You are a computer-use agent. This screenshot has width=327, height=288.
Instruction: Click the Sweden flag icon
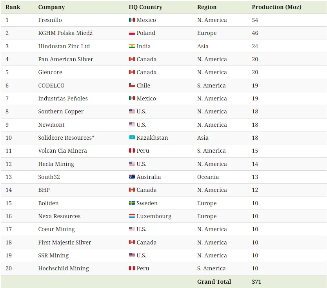(x=132, y=203)
